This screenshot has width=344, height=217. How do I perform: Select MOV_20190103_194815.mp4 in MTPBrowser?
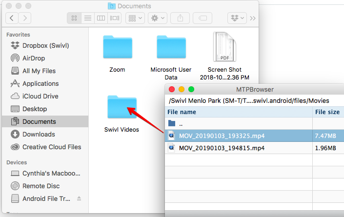(222, 148)
